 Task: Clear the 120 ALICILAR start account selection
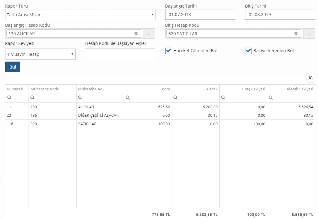coord(136,33)
